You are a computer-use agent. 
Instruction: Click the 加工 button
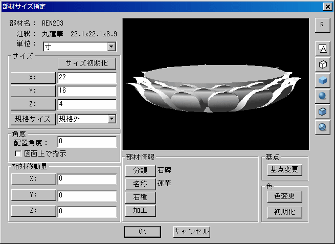click(140, 211)
